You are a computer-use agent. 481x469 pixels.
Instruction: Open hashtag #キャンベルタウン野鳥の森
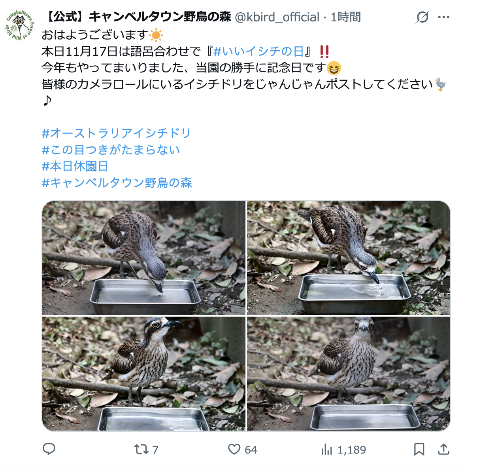(117, 183)
